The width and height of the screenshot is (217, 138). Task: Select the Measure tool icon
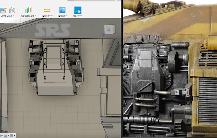(47, 10)
